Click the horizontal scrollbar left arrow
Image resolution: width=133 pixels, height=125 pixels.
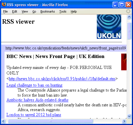coord(3,121)
